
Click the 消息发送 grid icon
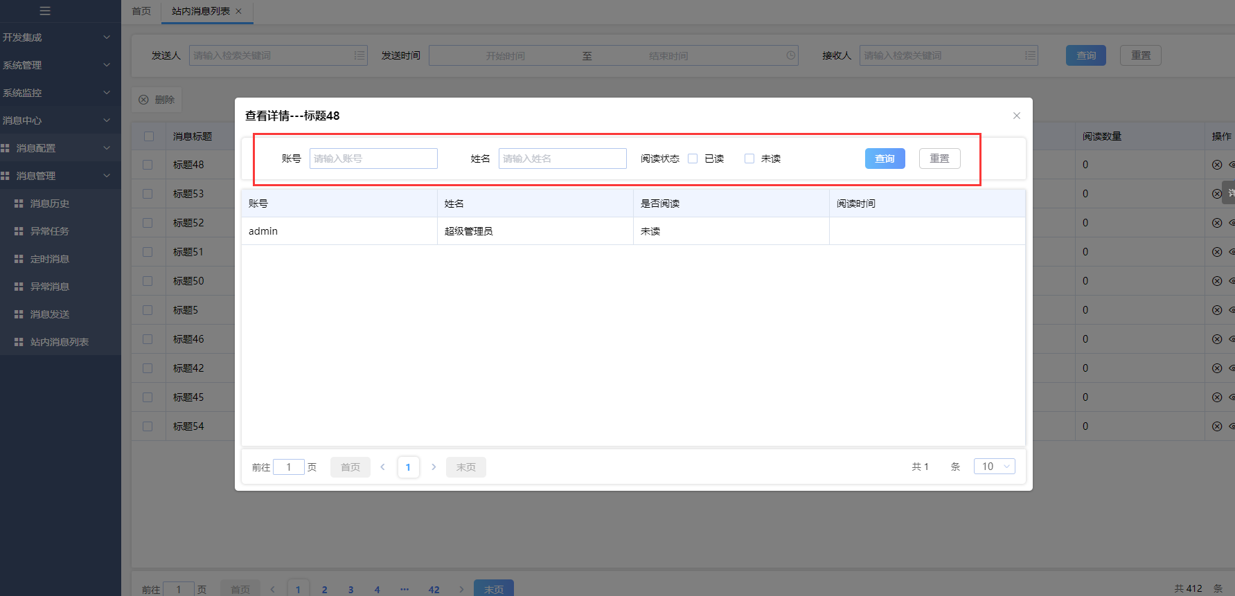pos(19,314)
